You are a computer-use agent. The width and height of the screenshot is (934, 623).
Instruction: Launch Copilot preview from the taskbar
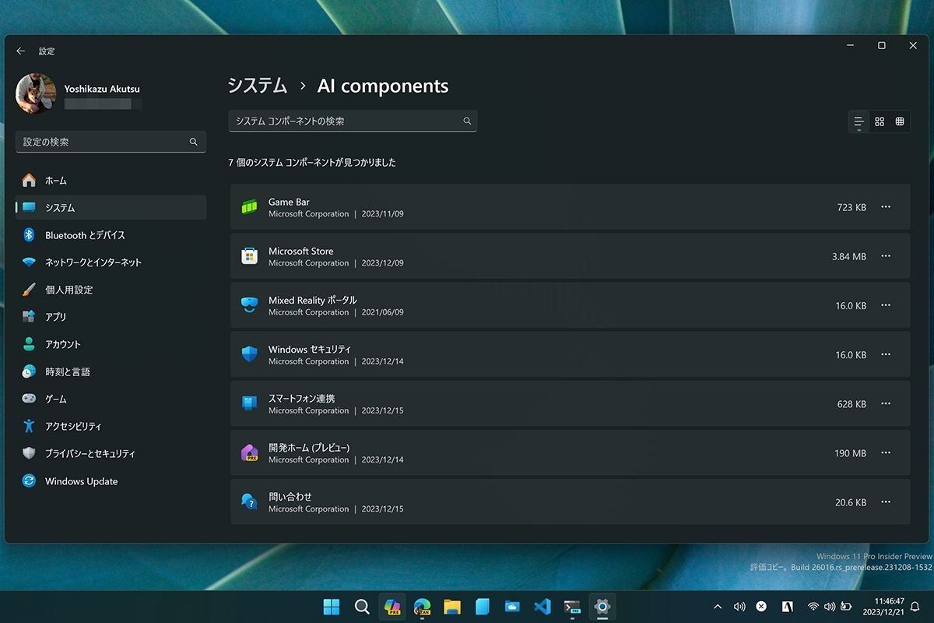(x=392, y=607)
